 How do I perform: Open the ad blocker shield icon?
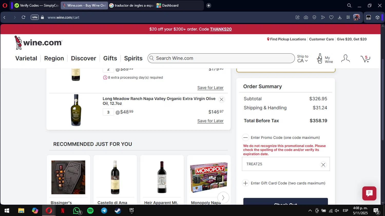pyautogui.click(x=314, y=17)
